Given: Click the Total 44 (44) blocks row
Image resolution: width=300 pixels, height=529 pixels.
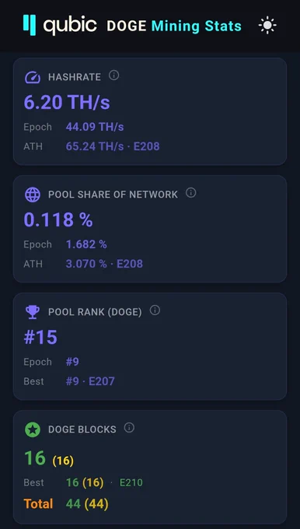Looking at the screenshot, I should [x=66, y=504].
